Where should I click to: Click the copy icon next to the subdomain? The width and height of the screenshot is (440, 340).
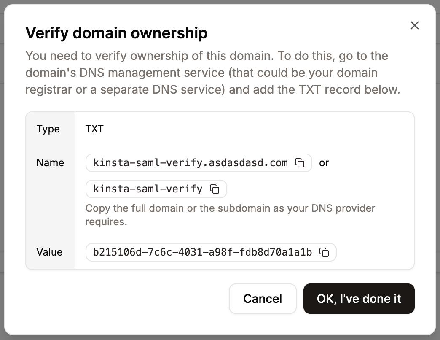coord(215,189)
